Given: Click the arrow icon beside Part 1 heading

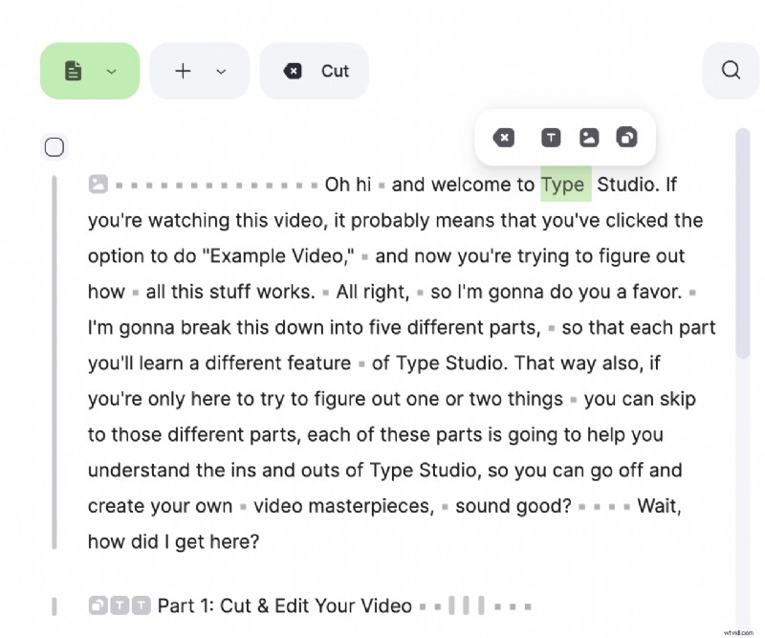Looking at the screenshot, I should (x=98, y=605).
